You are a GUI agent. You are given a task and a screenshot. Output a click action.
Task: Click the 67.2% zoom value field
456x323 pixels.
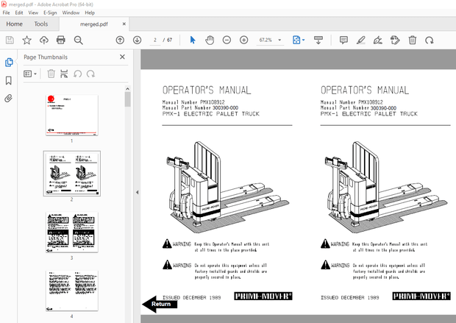coord(266,40)
